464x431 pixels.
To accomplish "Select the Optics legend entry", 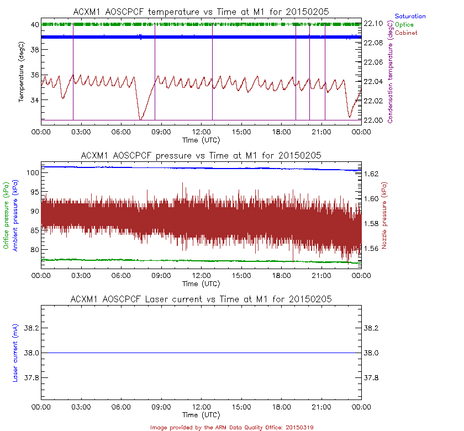I will coord(404,25).
